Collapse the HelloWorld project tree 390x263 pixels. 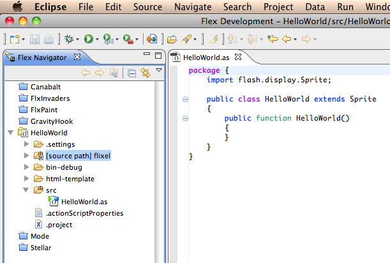11,133
